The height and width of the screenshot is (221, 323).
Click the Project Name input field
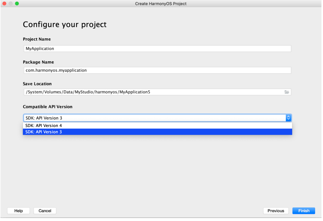(157, 49)
